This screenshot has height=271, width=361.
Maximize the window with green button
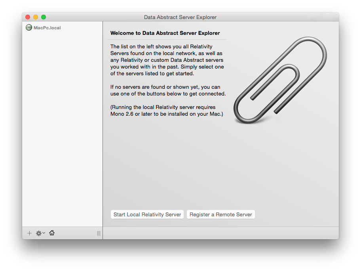click(44, 17)
